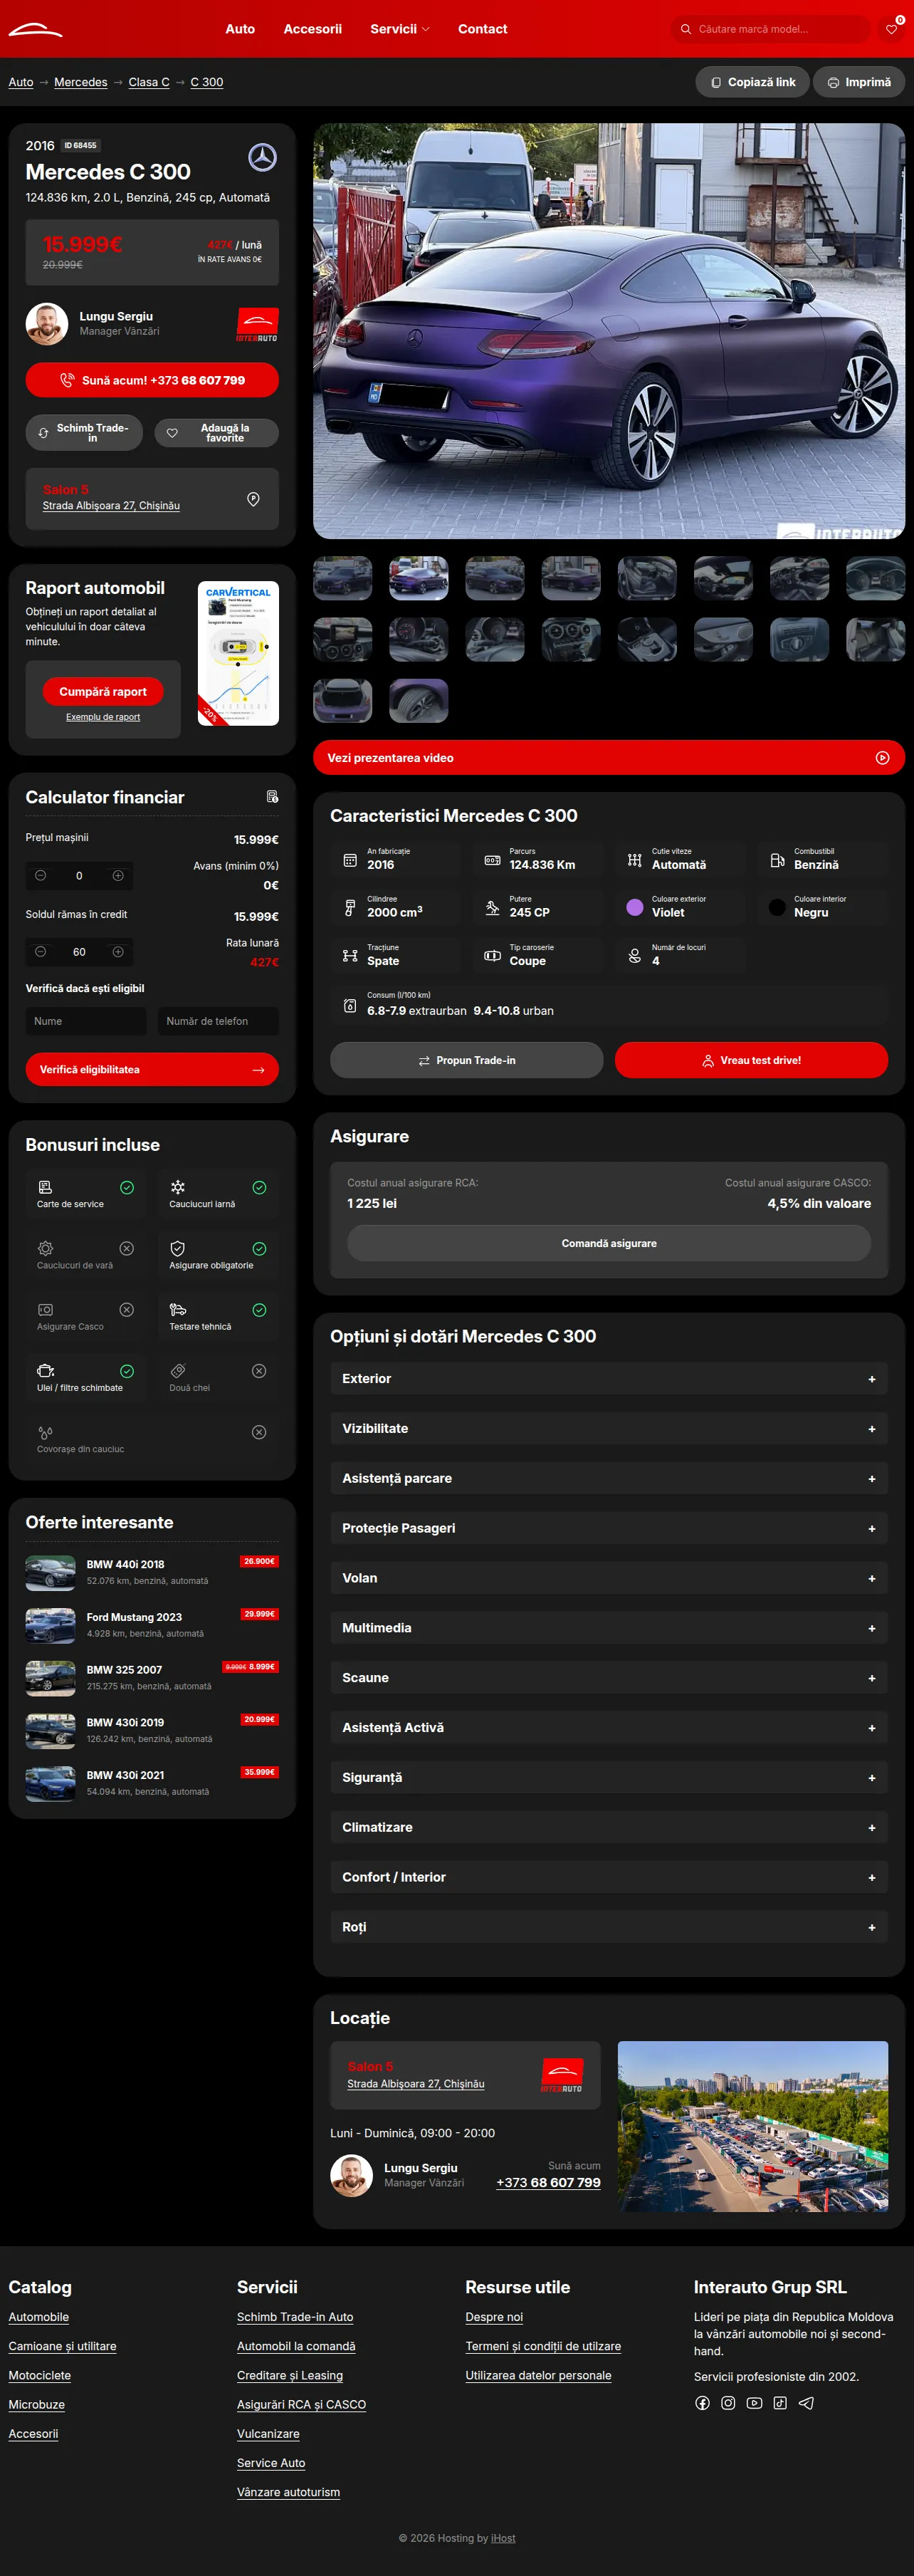Expand the Multimedia section
This screenshot has height=2576, width=914.
click(609, 1628)
